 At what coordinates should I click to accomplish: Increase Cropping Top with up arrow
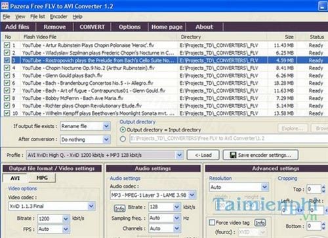[x=323, y=187]
